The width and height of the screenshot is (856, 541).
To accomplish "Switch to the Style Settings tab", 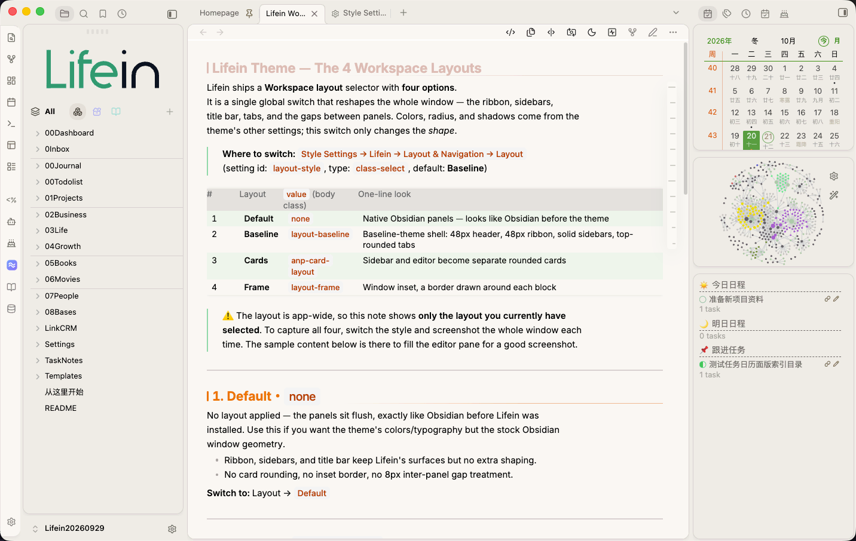I will pyautogui.click(x=359, y=13).
